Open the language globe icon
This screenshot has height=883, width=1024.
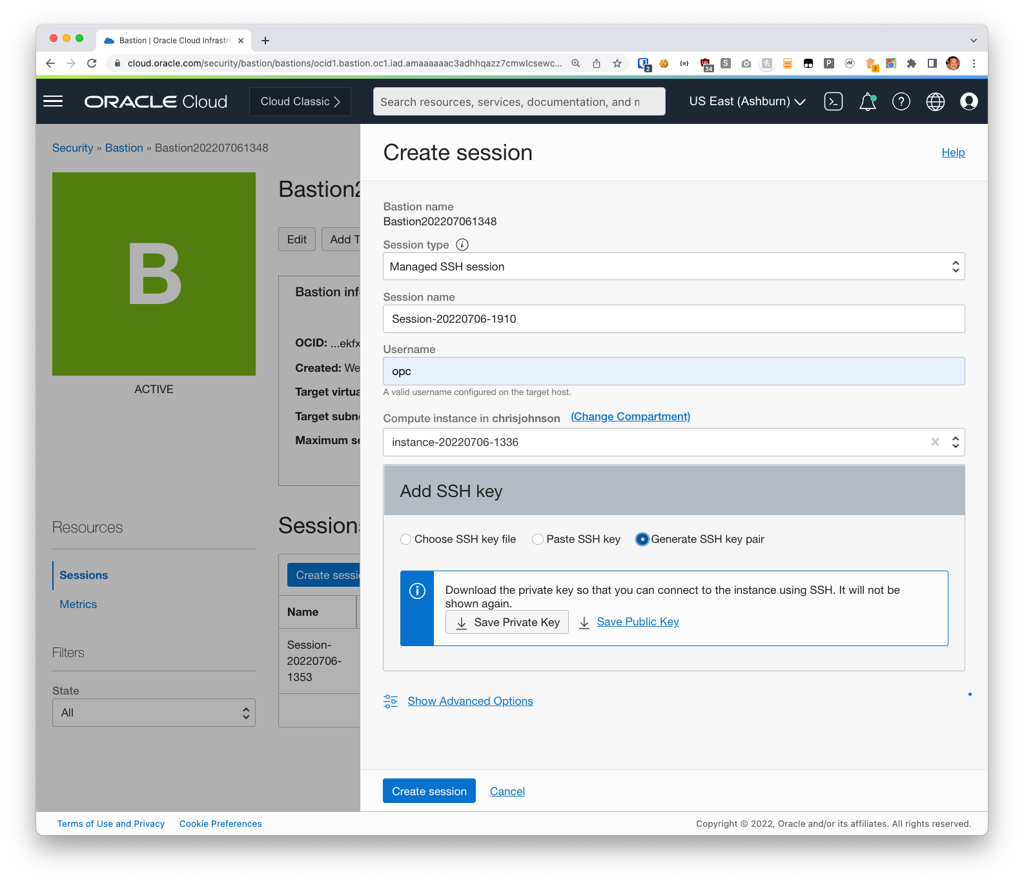935,101
